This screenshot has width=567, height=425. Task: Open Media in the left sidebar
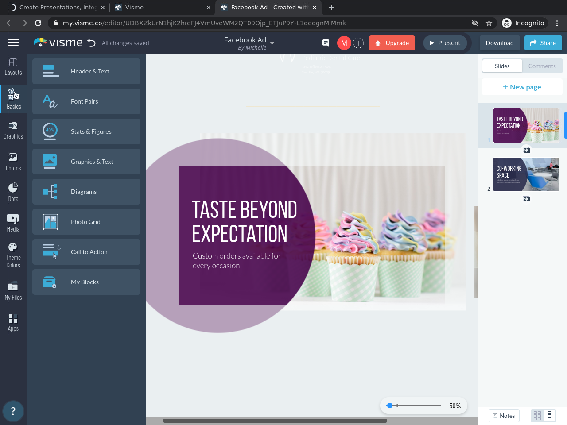13,223
